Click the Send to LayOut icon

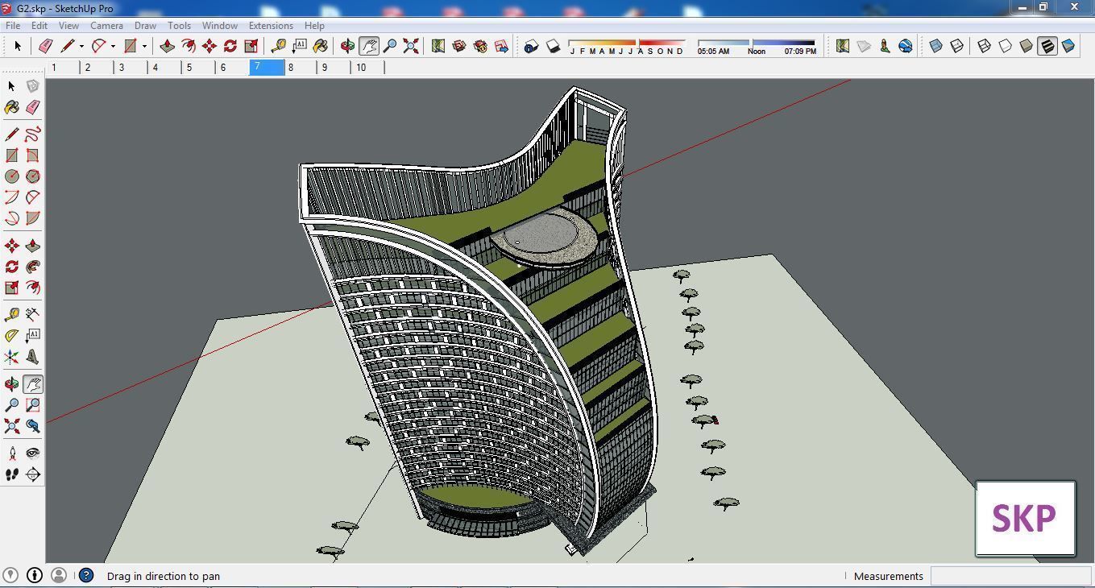pyautogui.click(x=500, y=46)
